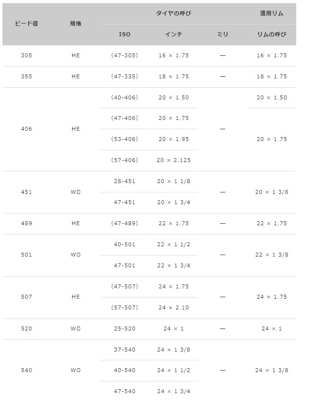Click the 24 × 2.10 inch cell

click(174, 308)
